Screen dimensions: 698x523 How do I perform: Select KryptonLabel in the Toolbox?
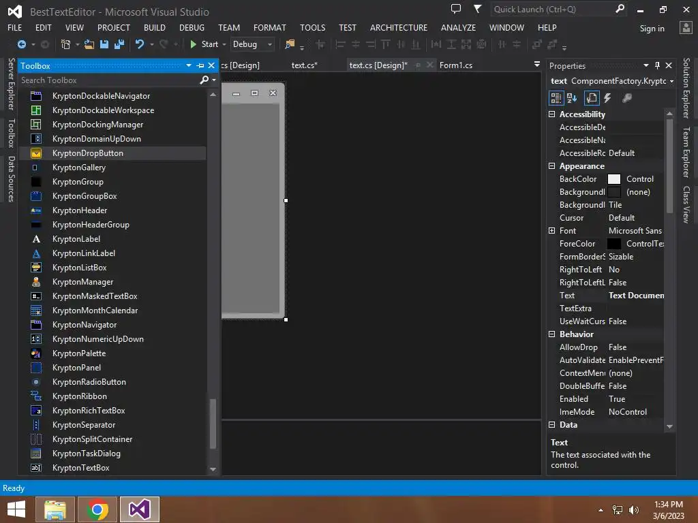coord(112,239)
